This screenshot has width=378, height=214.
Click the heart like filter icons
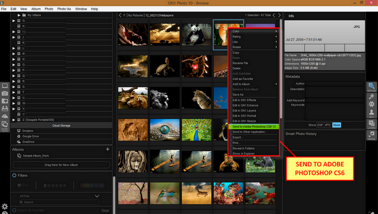[23, 185]
